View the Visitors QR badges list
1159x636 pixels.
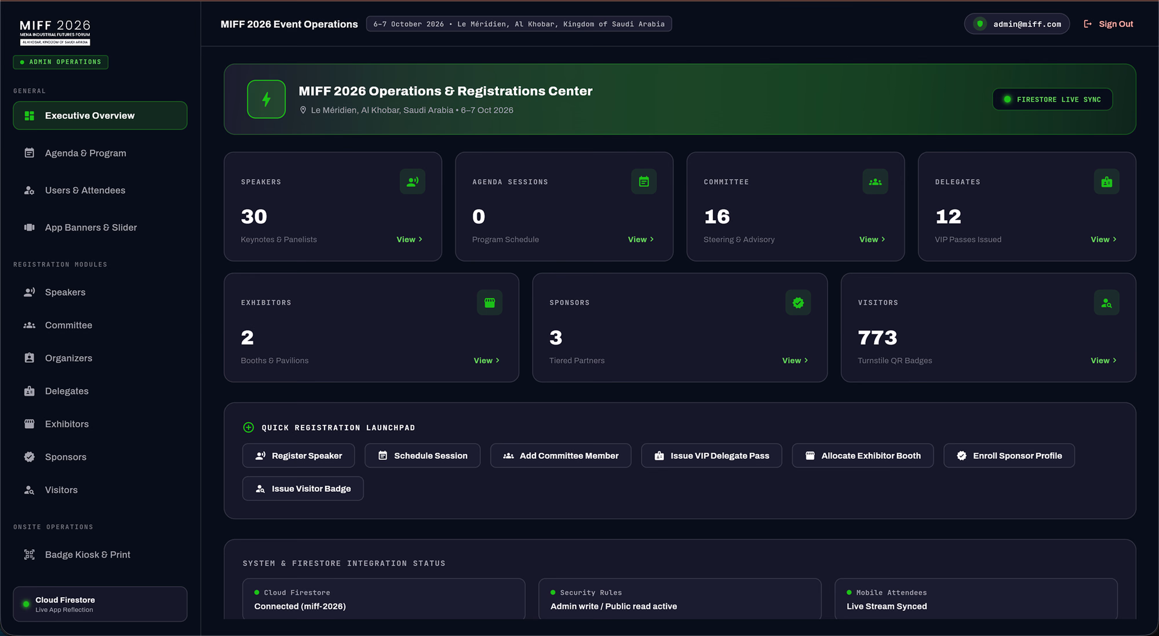click(x=1103, y=360)
